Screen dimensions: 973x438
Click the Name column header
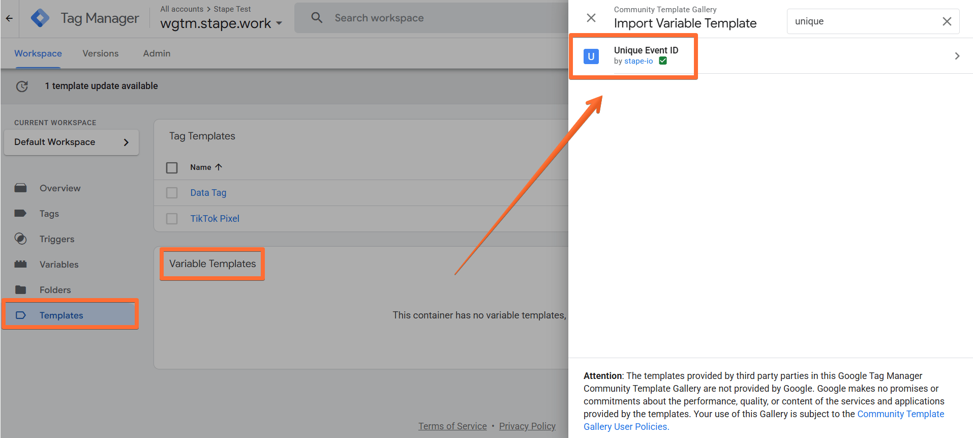200,167
